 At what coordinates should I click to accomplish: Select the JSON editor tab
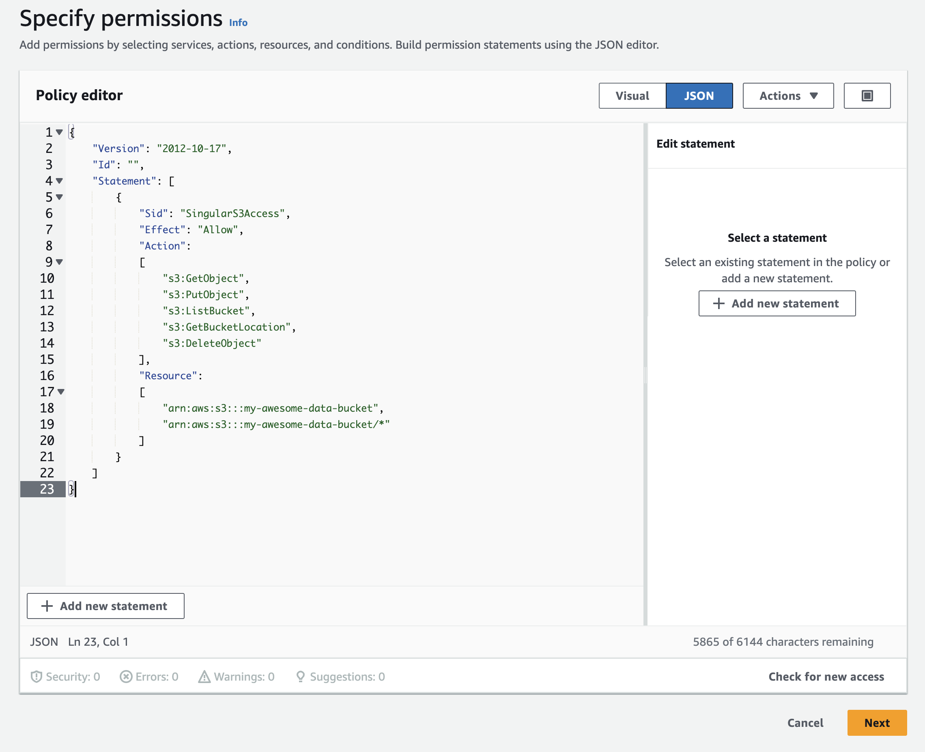[699, 96]
